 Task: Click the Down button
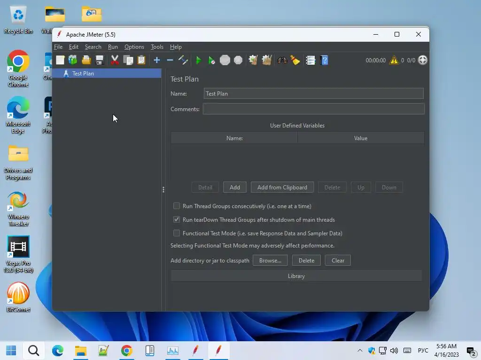(x=389, y=187)
